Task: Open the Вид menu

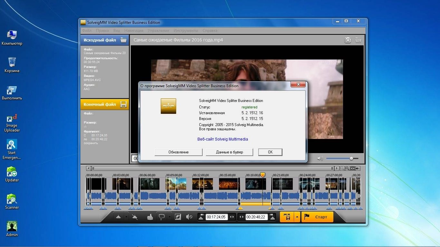Action: 117,31
